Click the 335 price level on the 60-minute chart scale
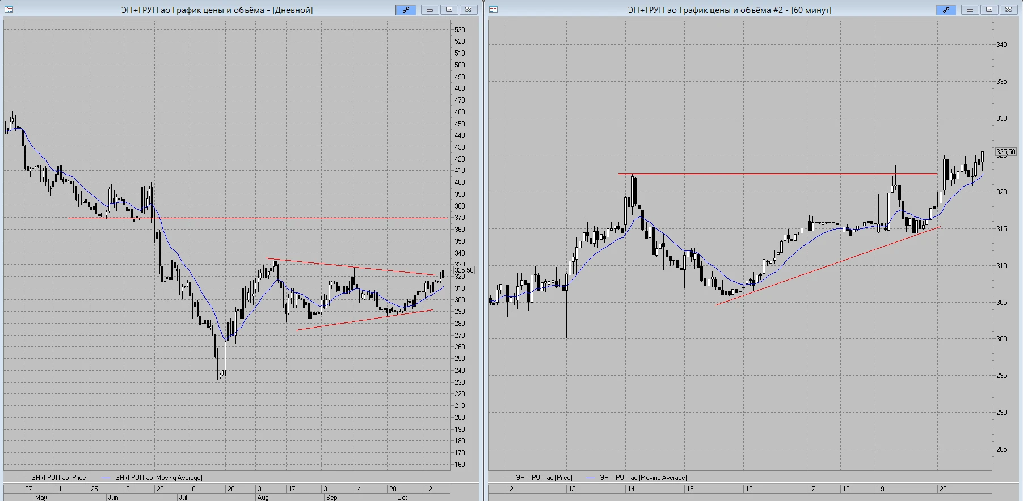Image resolution: width=1023 pixels, height=501 pixels. click(1002, 82)
